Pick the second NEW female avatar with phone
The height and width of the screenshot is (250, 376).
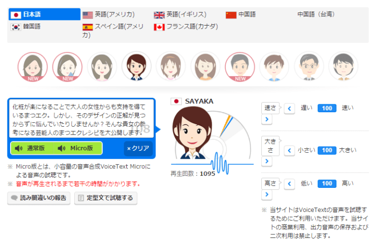[x=67, y=67]
